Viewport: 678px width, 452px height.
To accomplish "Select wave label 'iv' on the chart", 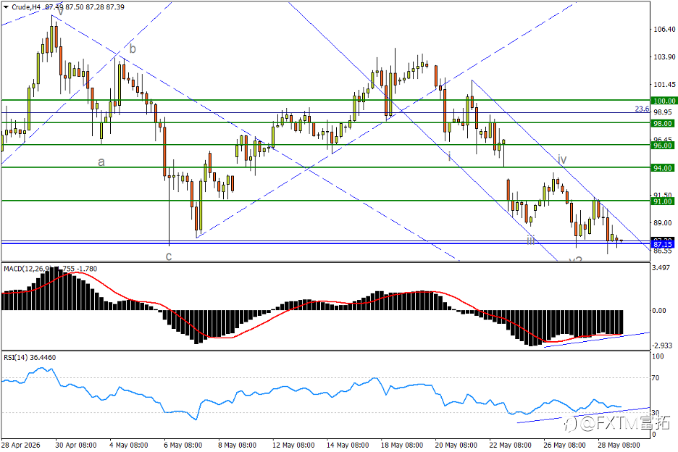I will point(562,159).
